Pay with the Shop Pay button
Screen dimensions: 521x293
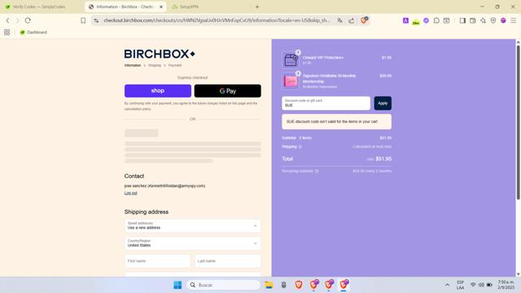click(158, 90)
